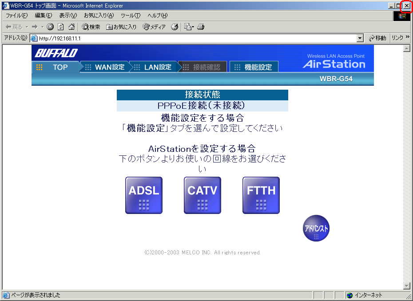This screenshot has height=301, width=413.
Task: Open the ツール (Tools) menu
Action: 131,16
